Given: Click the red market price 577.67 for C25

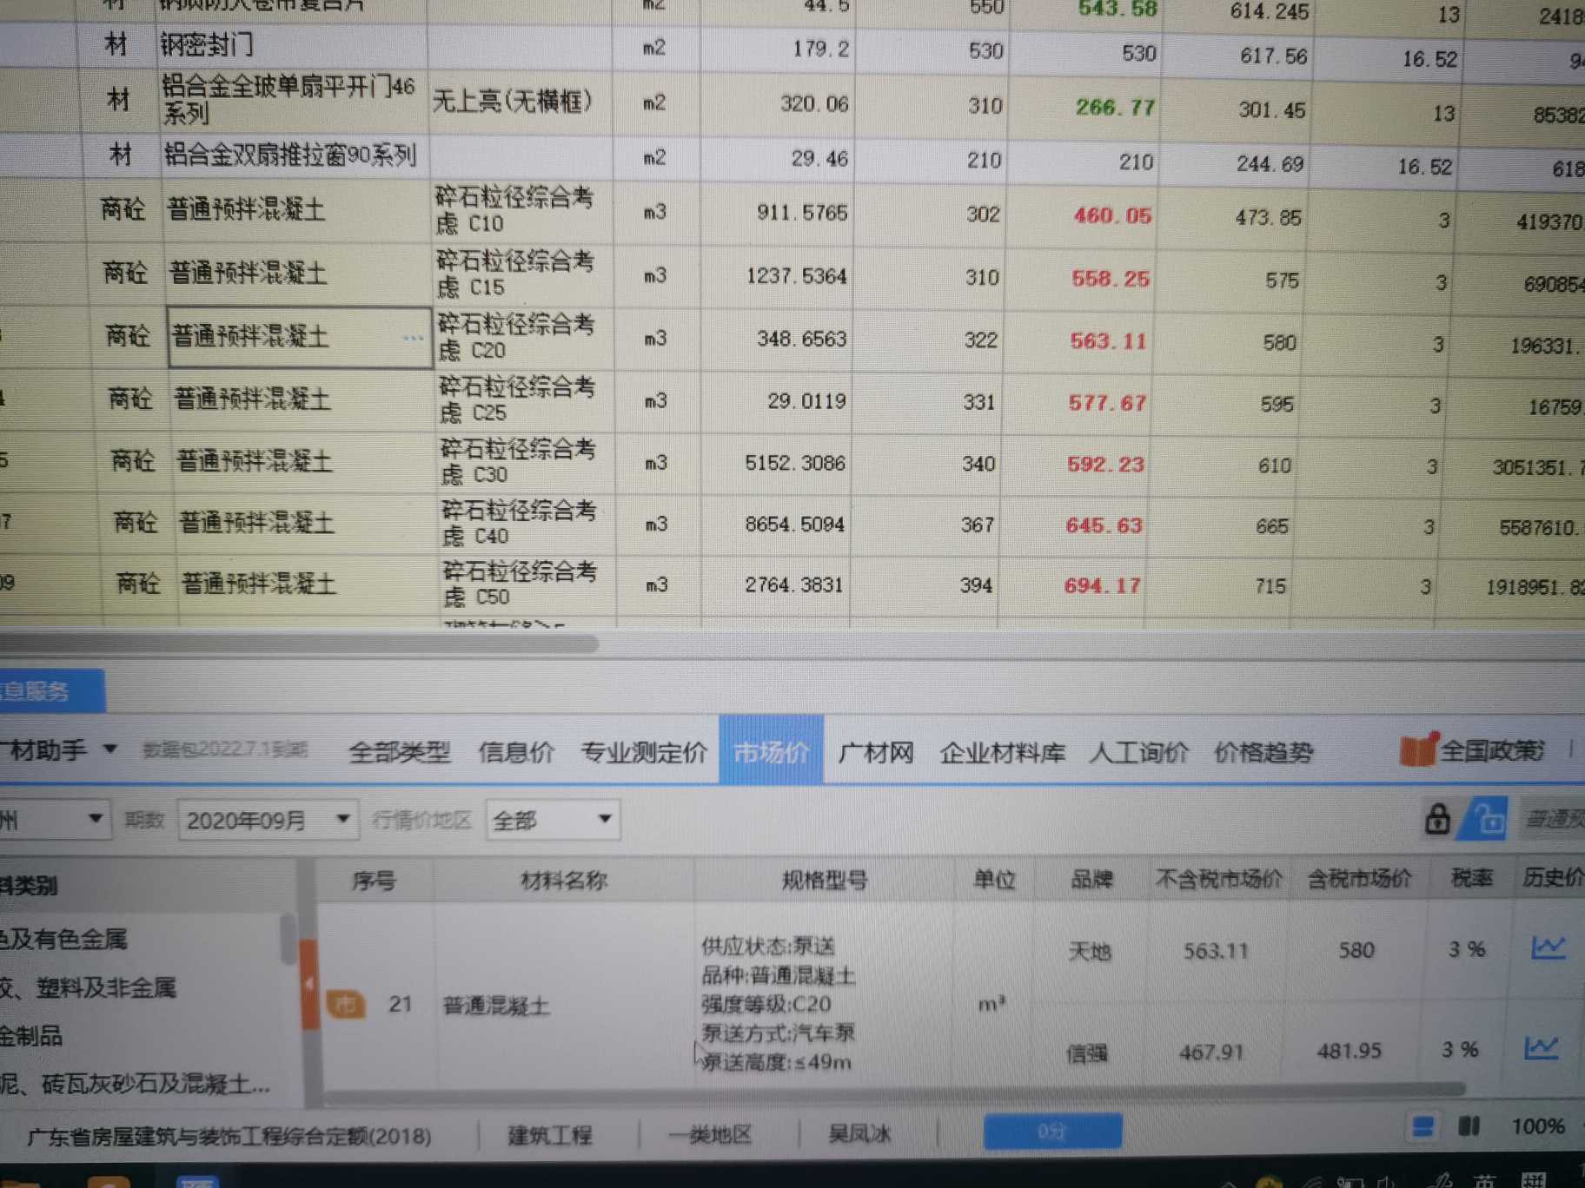Looking at the screenshot, I should coord(1107,403).
